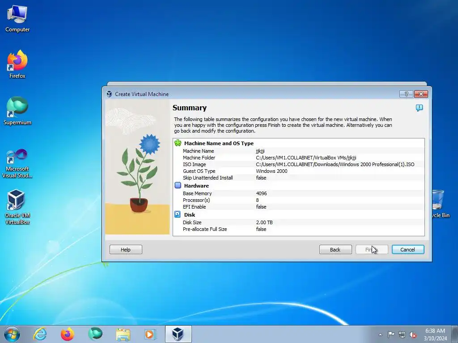This screenshot has height=343, width=458.
Task: Select the Disk Size 2.00 TB value
Action: pos(264,222)
